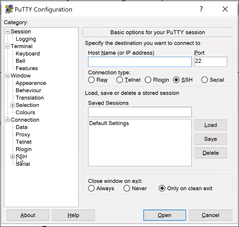Click the Host Name input field

(x=140, y=62)
